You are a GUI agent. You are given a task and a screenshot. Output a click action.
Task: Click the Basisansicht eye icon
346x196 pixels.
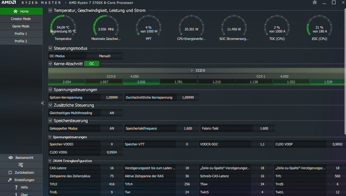click(x=11, y=158)
